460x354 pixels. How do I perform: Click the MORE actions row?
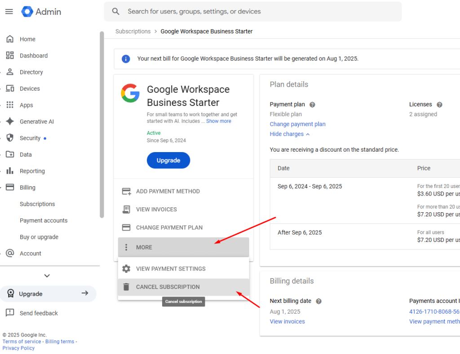(x=183, y=247)
